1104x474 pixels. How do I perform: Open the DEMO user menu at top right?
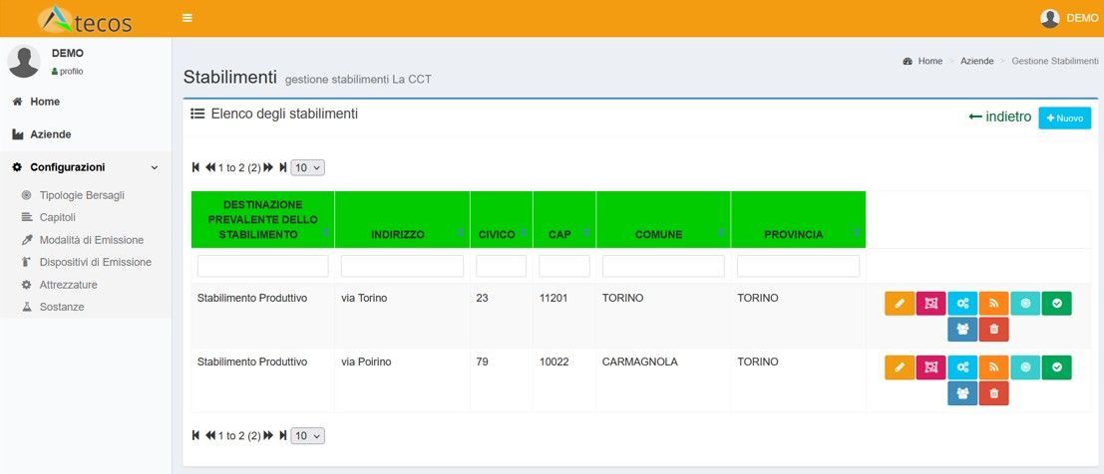pos(1069,18)
